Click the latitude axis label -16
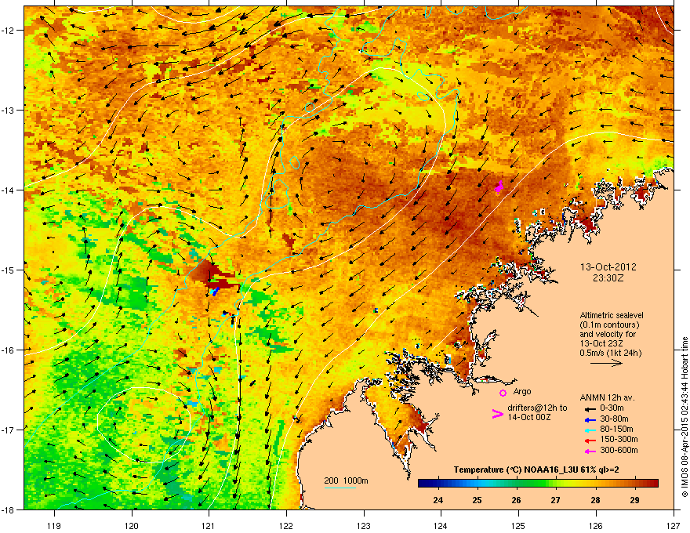 [8, 350]
